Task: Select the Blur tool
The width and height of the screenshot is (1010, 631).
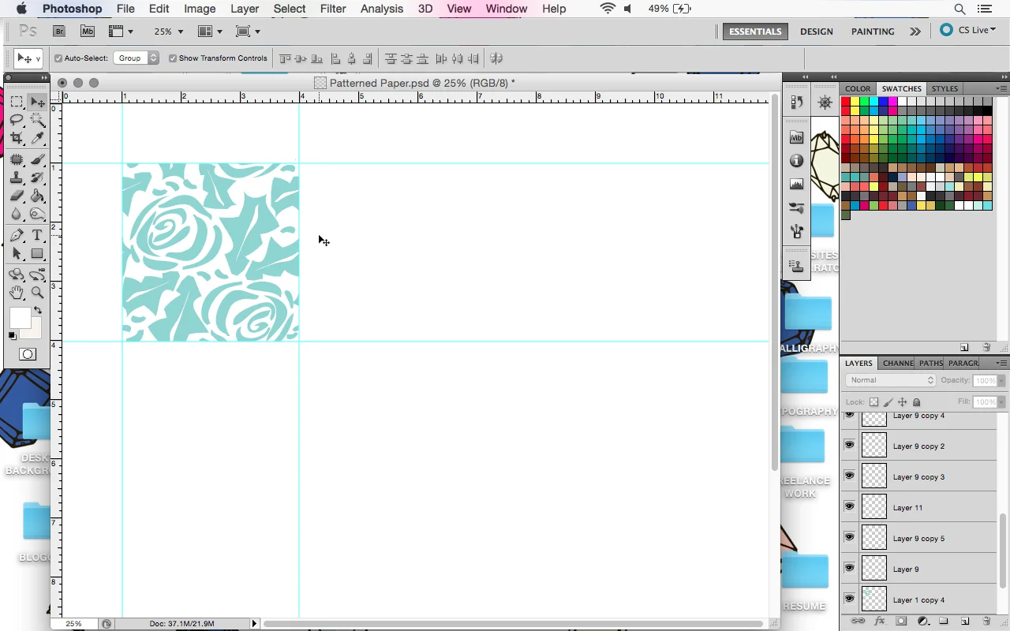Action: [x=17, y=215]
